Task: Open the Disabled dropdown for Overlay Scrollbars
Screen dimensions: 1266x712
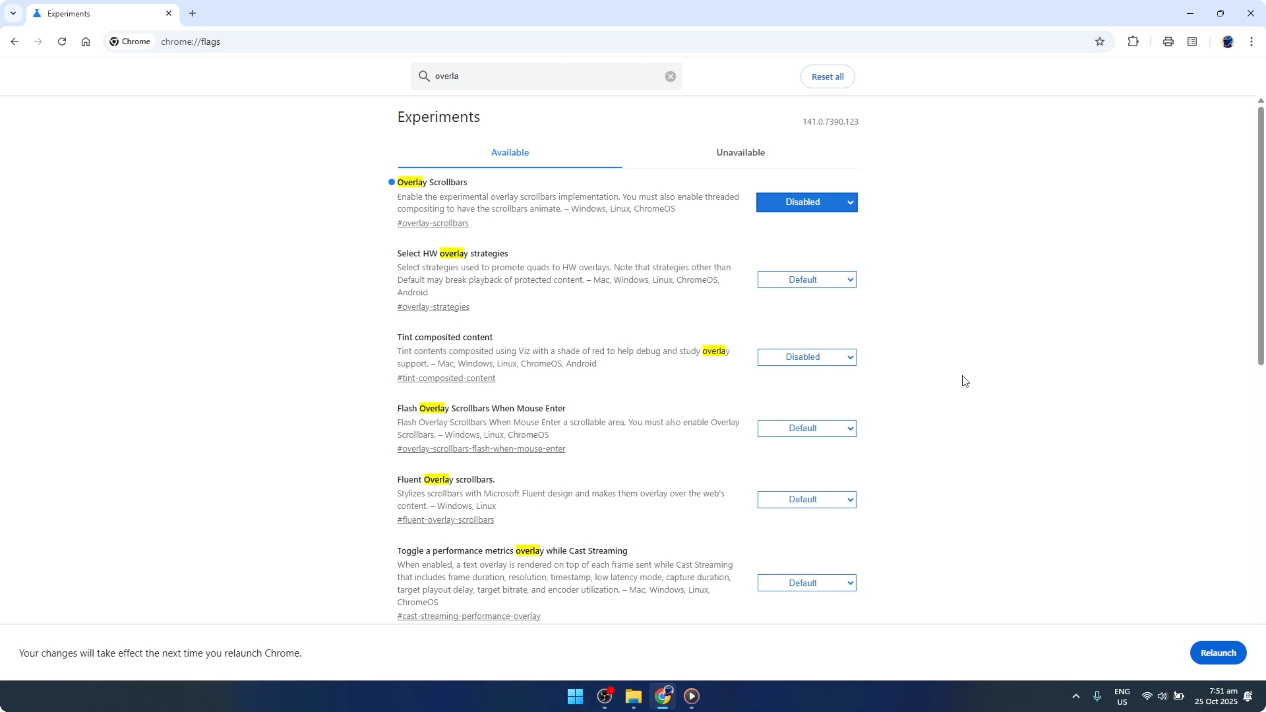Action: 806,202
